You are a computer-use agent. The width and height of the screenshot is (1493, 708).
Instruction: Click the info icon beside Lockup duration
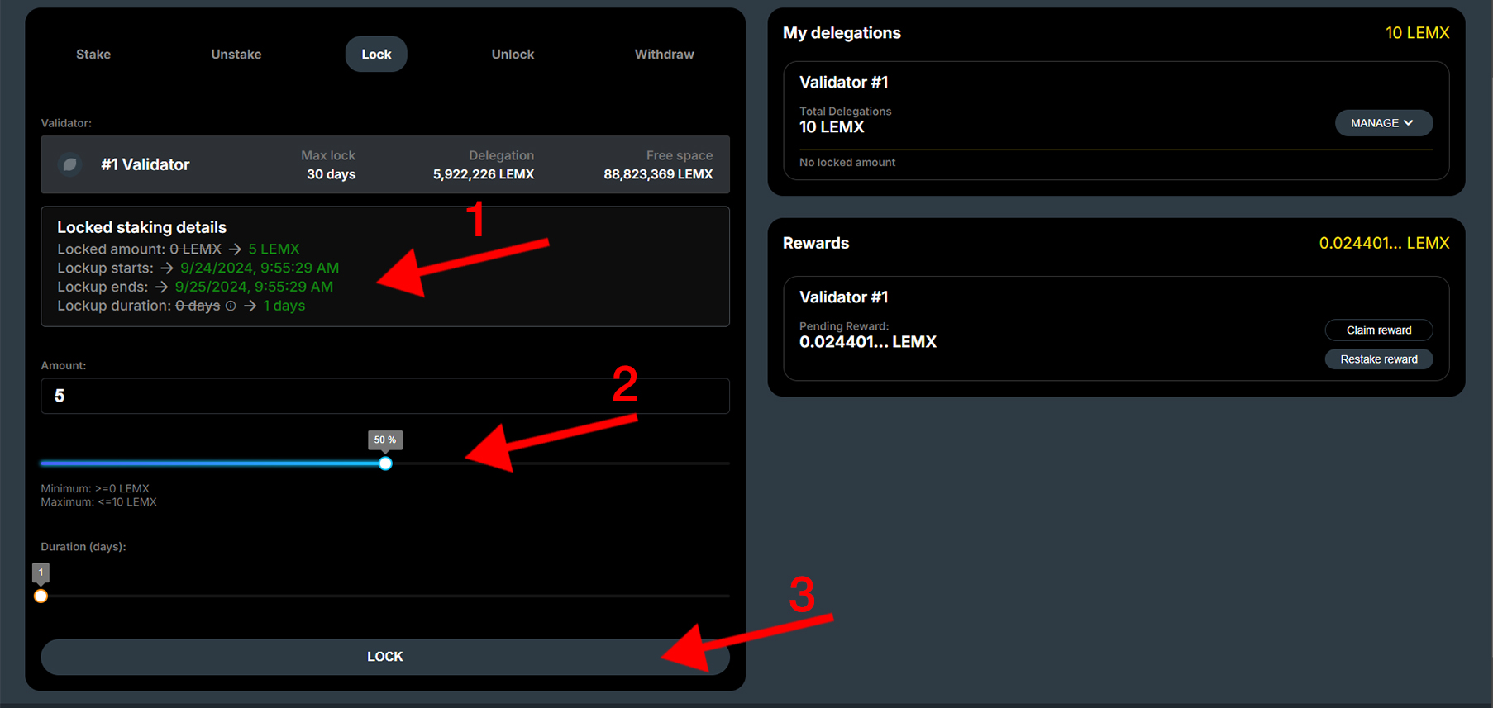point(231,306)
